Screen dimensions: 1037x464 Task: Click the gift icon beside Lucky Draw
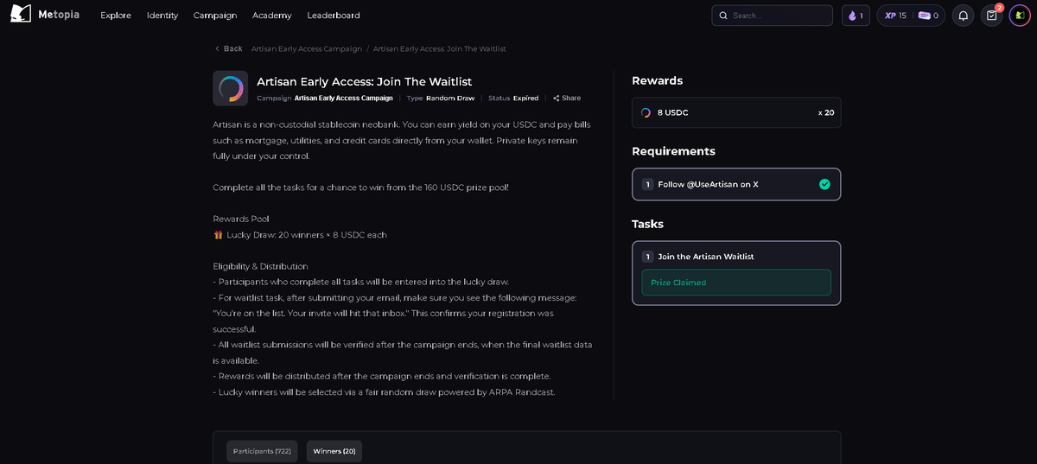tap(219, 235)
